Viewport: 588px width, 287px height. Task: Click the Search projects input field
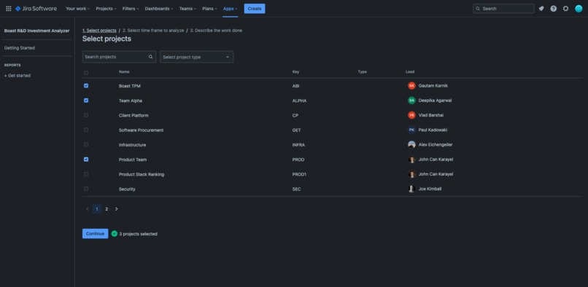coord(119,57)
